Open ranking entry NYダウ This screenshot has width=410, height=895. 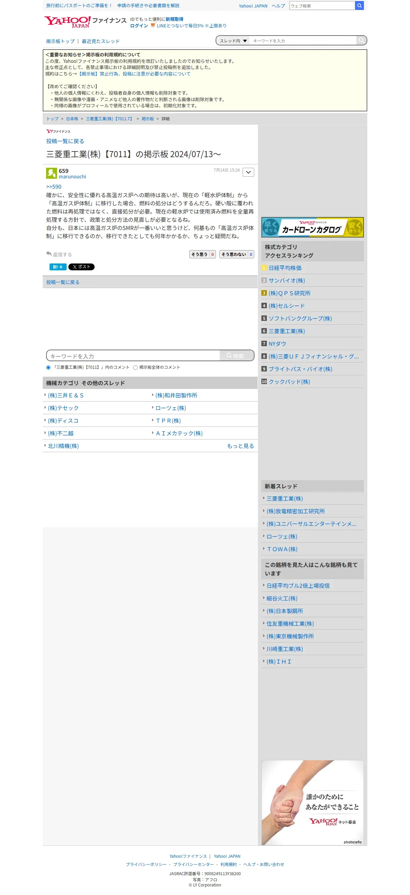coord(277,344)
